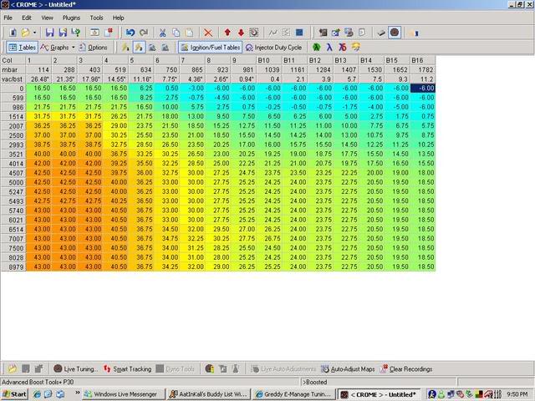Image resolution: width=535 pixels, height=401 pixels.
Task: Click the first Save floppy disk icon
Action: (x=50, y=33)
